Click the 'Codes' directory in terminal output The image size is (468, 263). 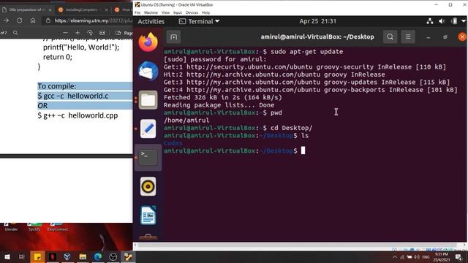(x=173, y=143)
